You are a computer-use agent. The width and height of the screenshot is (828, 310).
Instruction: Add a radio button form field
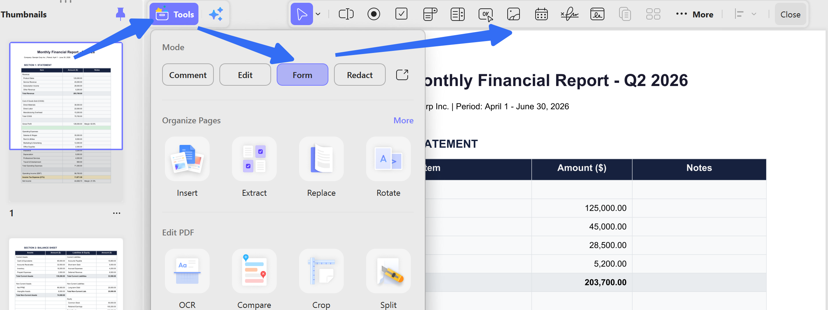click(374, 14)
